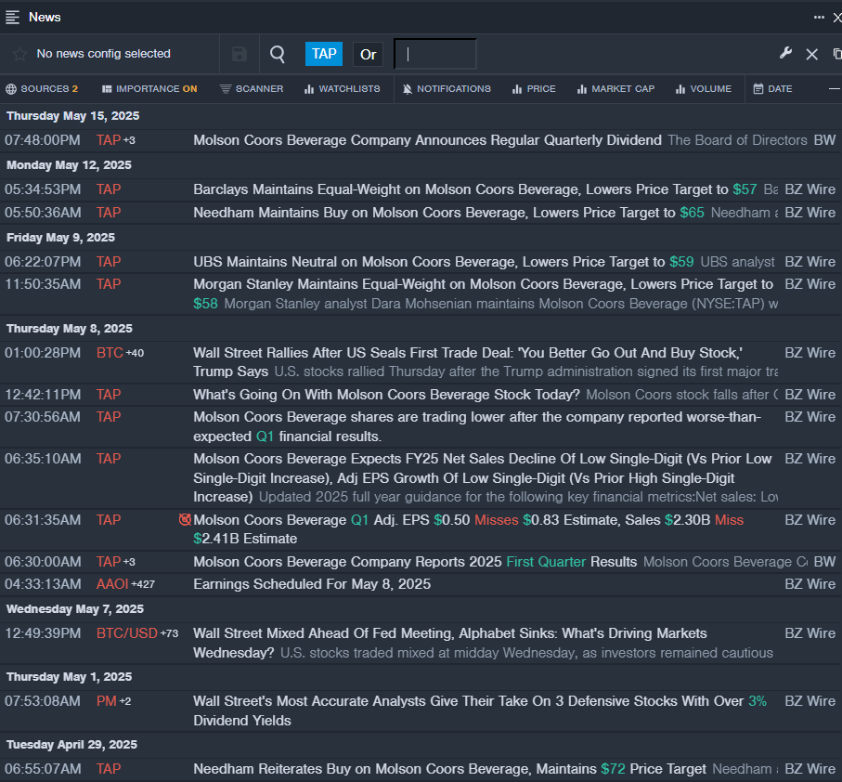Open What's Going On With Molson Coors headline
This screenshot has height=782, width=842.
[386, 394]
